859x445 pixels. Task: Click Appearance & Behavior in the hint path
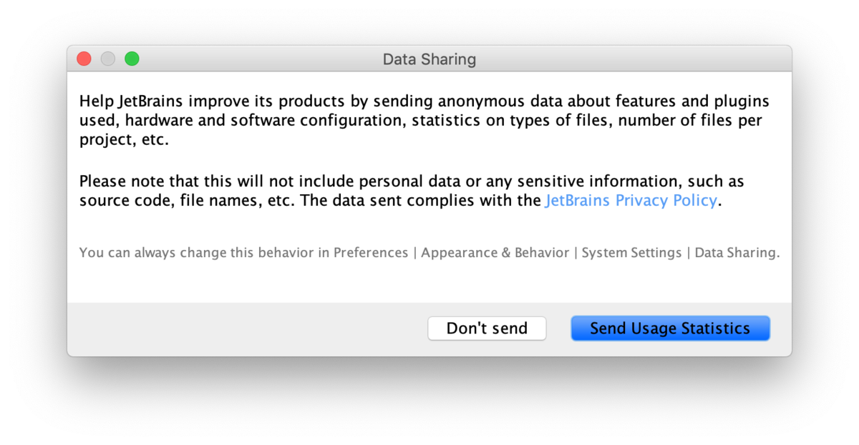(x=495, y=253)
